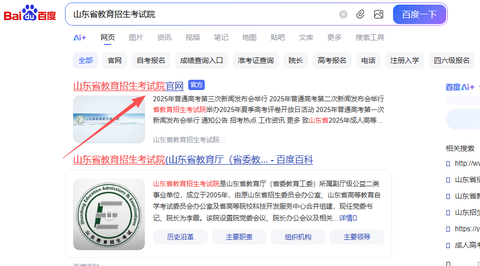Select the 自考报名 filter chip
Image resolution: width=480 pixels, height=266 pixels.
(151, 60)
